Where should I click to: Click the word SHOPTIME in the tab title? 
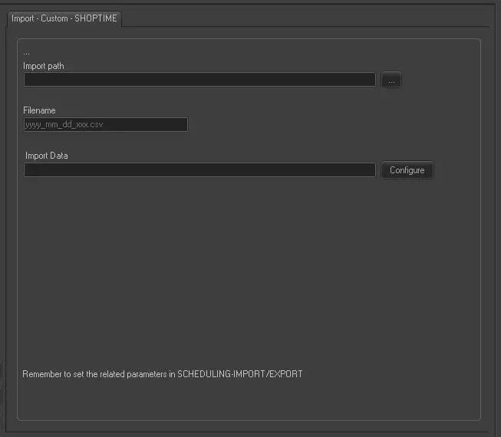96,18
